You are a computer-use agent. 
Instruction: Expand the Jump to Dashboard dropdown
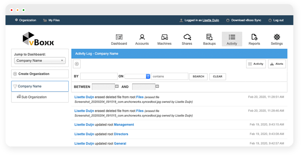40,61
